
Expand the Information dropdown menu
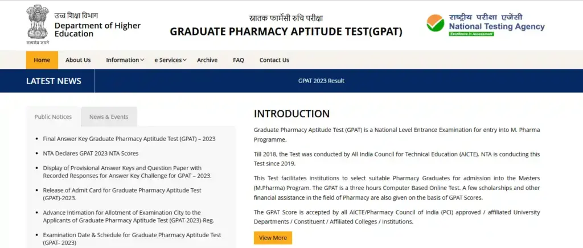125,60
